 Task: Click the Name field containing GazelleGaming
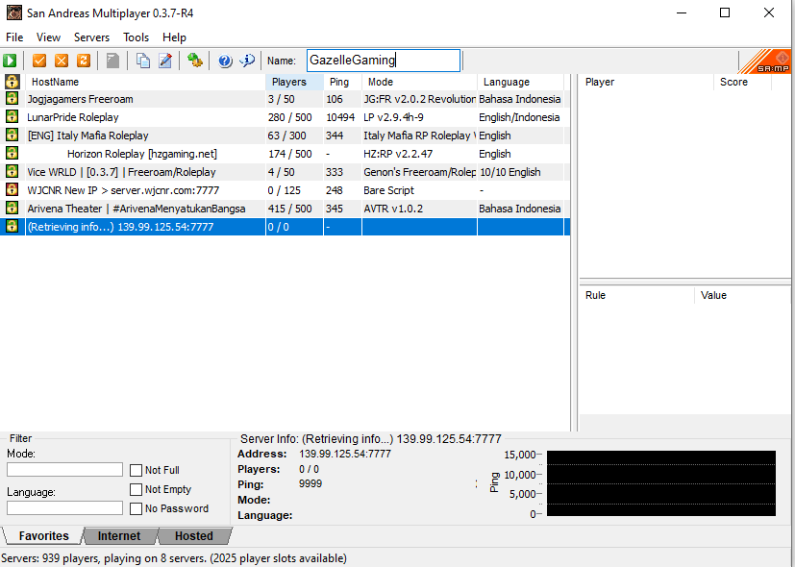coord(384,61)
